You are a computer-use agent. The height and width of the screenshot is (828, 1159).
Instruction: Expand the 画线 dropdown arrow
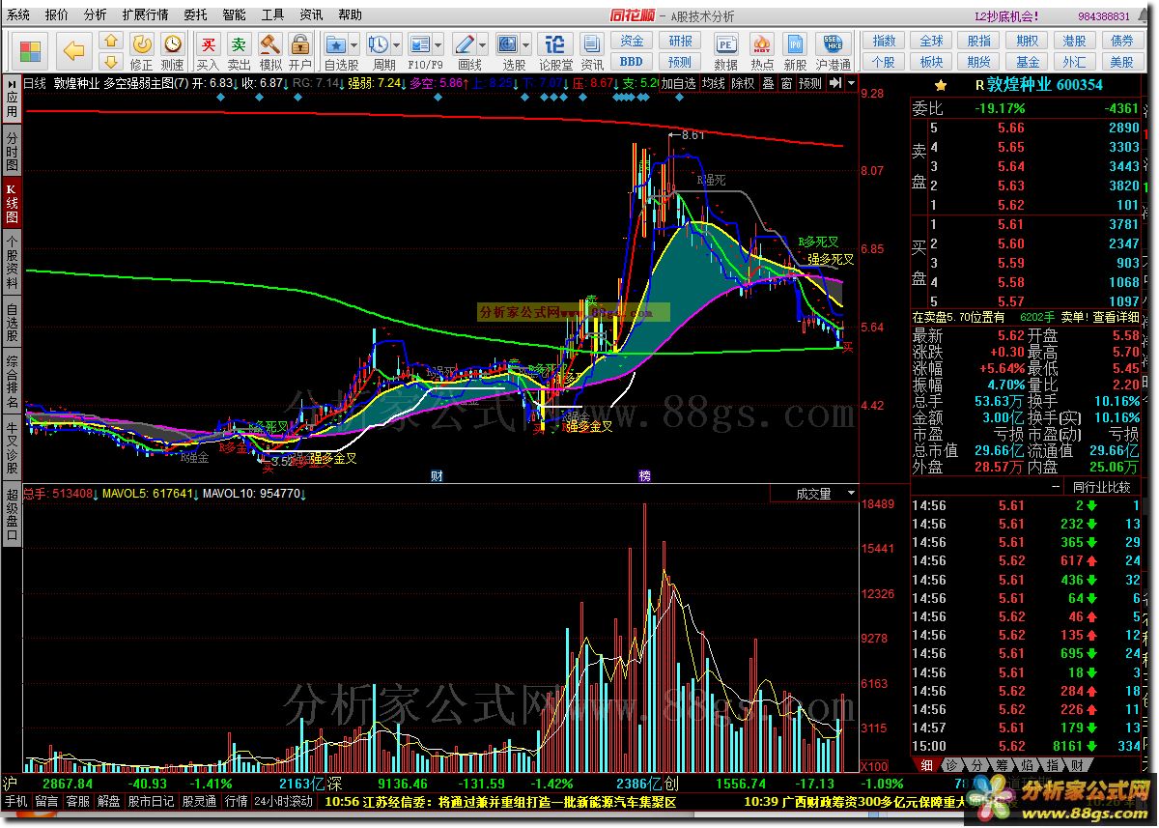point(483,44)
